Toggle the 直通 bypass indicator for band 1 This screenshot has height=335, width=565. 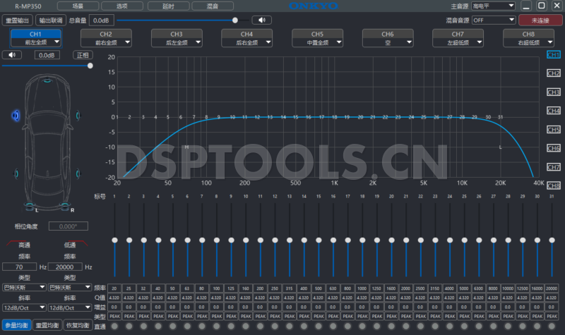pyautogui.click(x=114, y=326)
